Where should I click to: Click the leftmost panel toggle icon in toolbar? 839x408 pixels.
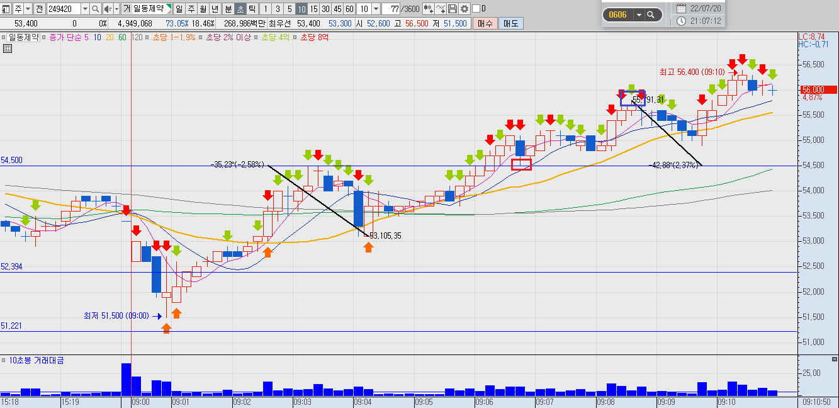click(x=6, y=9)
